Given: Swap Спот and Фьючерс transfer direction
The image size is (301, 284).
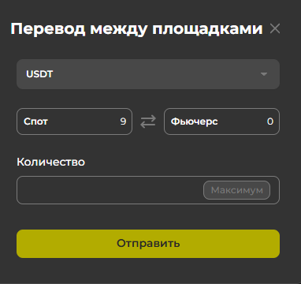Looking at the screenshot, I should 148,121.
